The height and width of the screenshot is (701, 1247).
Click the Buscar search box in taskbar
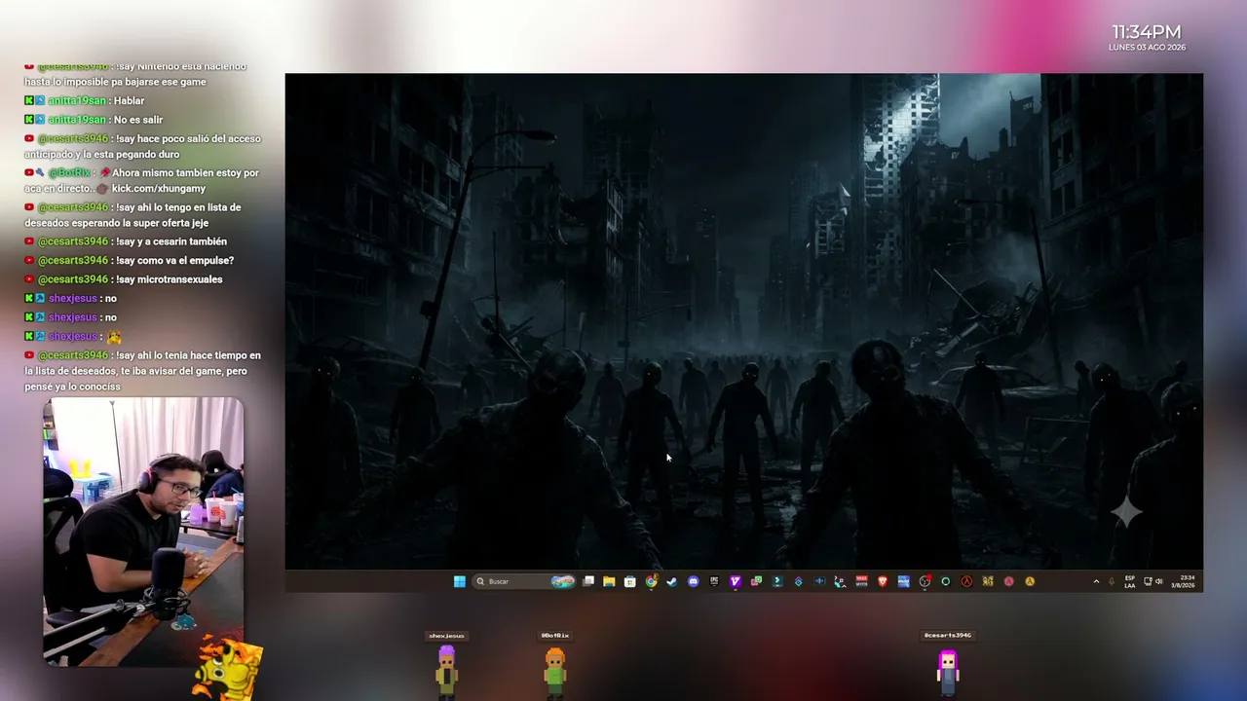pyautogui.click(x=524, y=581)
